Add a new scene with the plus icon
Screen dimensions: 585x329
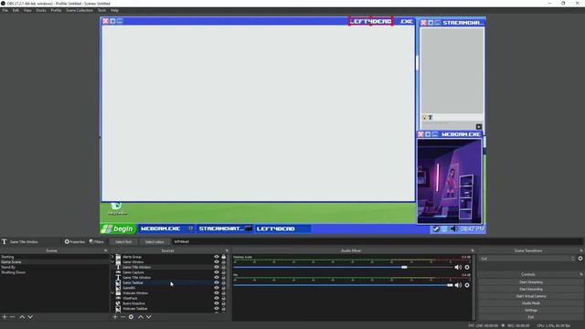click(5, 317)
